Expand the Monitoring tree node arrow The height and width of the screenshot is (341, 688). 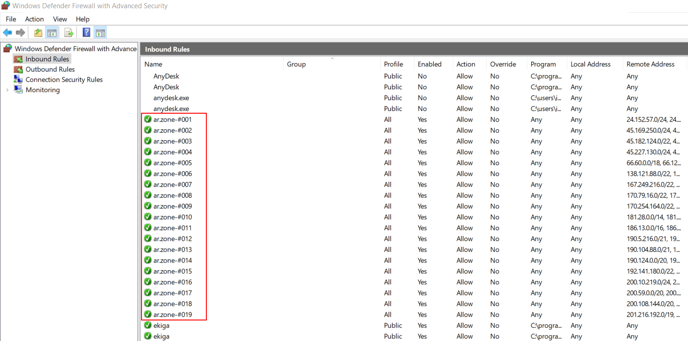coord(7,90)
